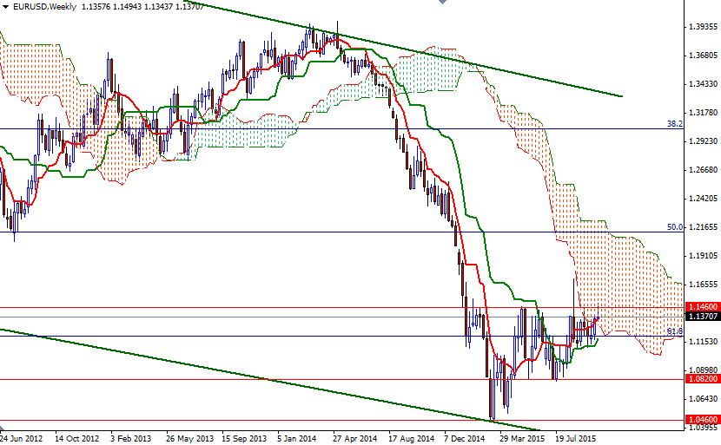Click the 1.39355 top price axis label
721x445 pixels.
tap(702, 27)
